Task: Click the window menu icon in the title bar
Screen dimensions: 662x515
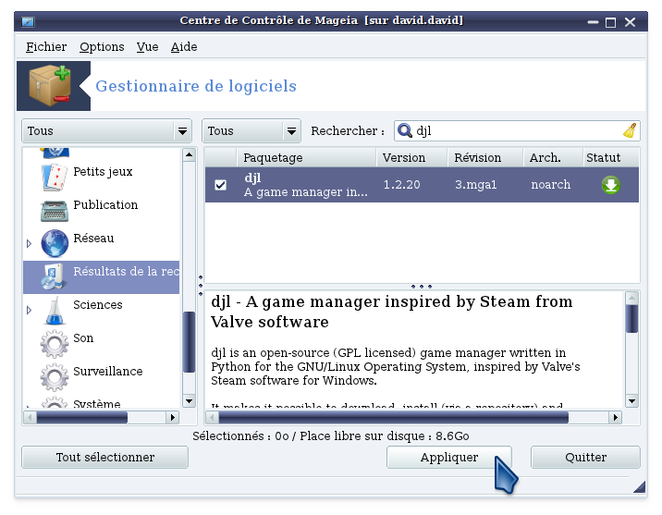Action: click(28, 21)
